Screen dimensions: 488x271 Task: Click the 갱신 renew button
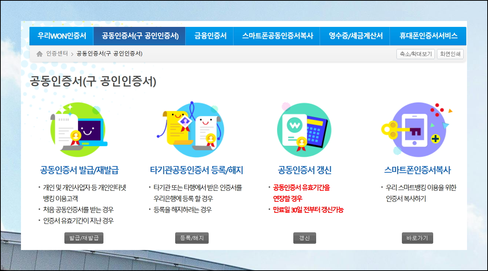pyautogui.click(x=305, y=238)
